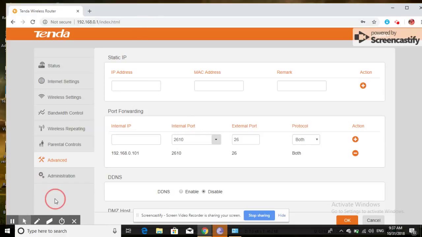Viewport: 422px width, 237px height.
Task: Open Internet Settings in sidebar
Action: coord(63,81)
